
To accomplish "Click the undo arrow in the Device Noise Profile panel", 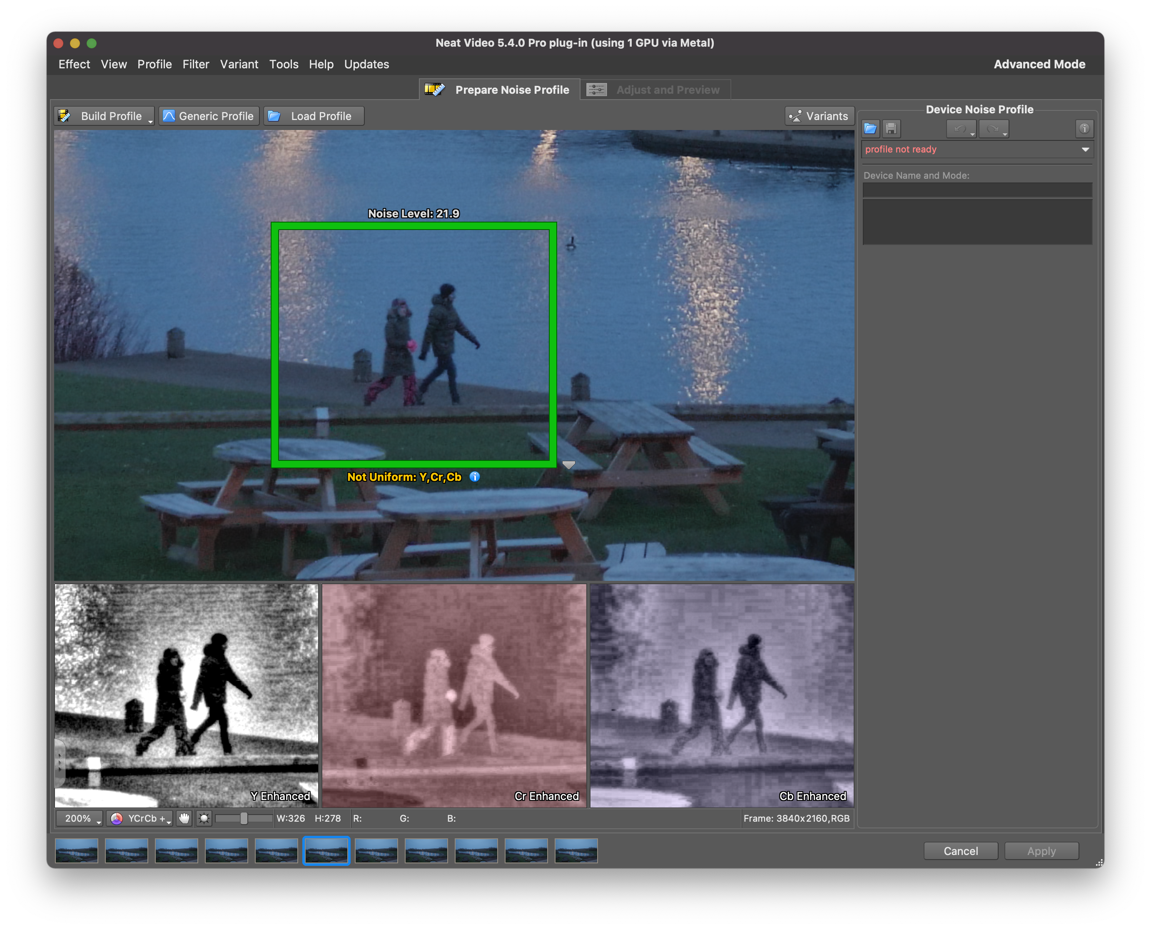I will (960, 129).
